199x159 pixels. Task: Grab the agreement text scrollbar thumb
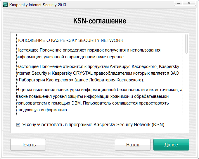(x=186, y=44)
